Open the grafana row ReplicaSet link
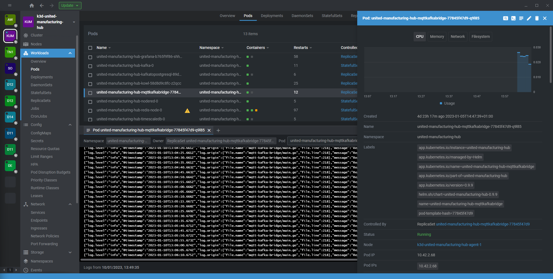 pyautogui.click(x=349, y=57)
